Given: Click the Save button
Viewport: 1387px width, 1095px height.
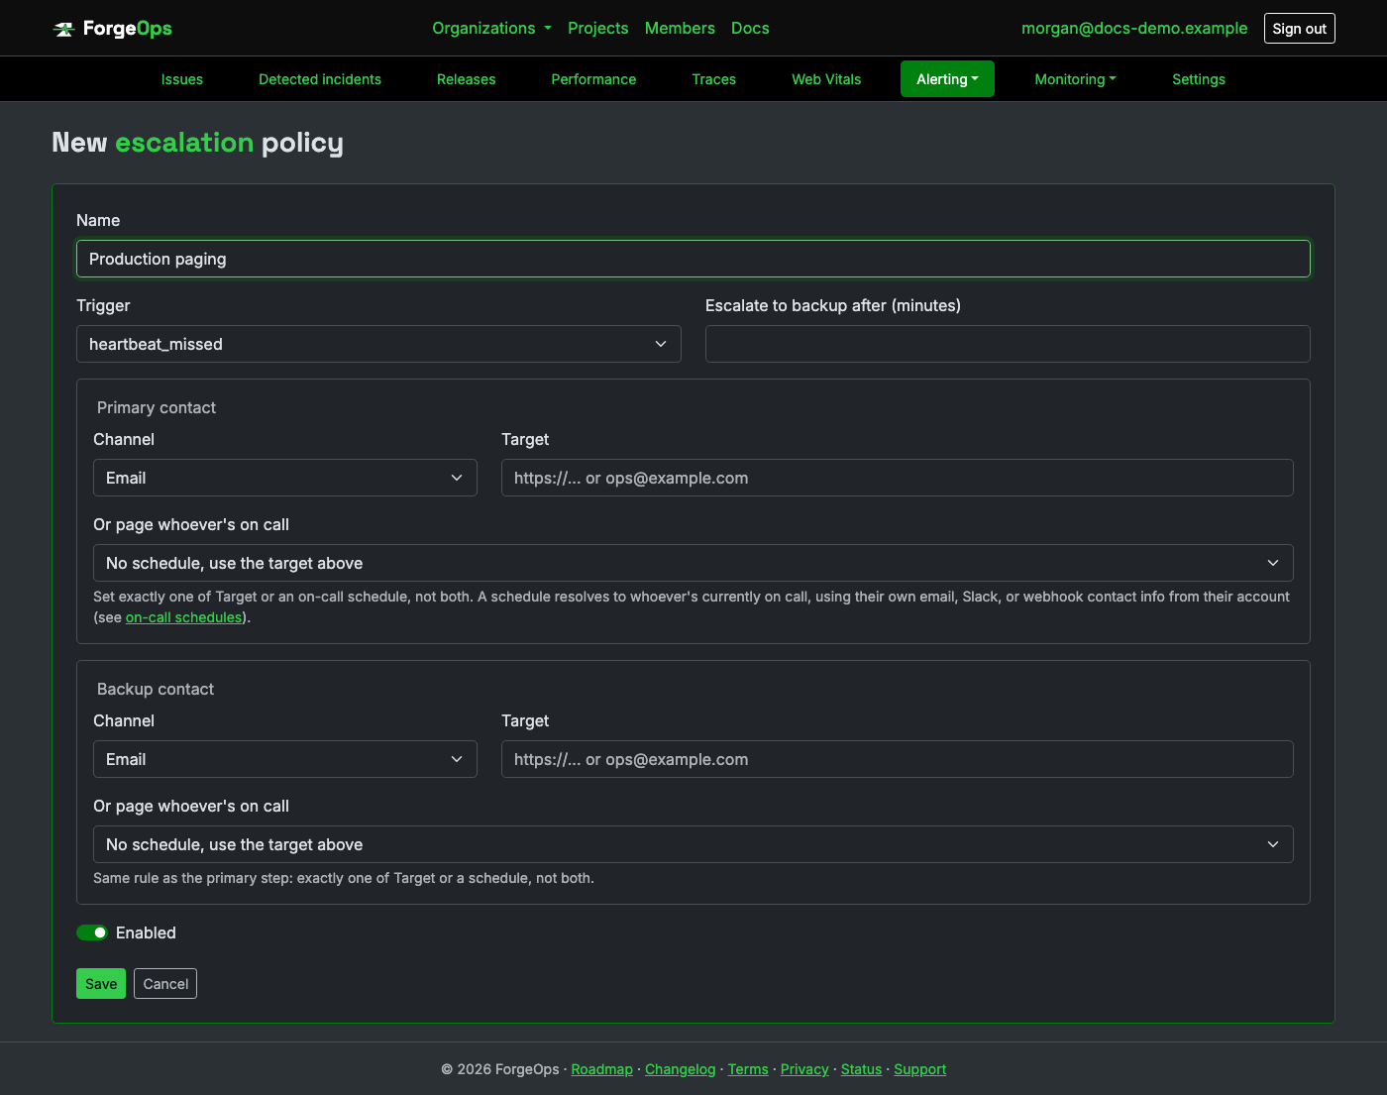Looking at the screenshot, I should click(x=101, y=984).
